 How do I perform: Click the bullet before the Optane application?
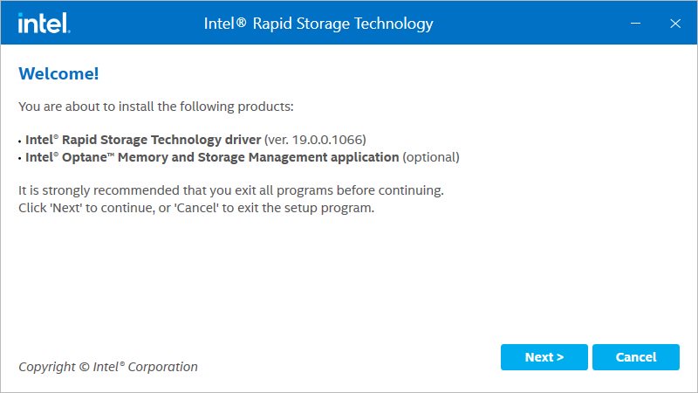tap(20, 158)
